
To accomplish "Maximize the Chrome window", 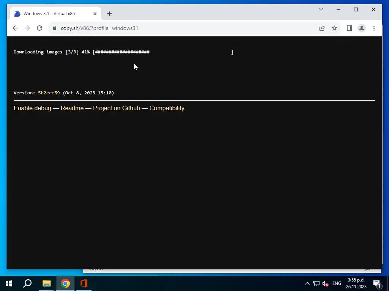I will (356, 9).
